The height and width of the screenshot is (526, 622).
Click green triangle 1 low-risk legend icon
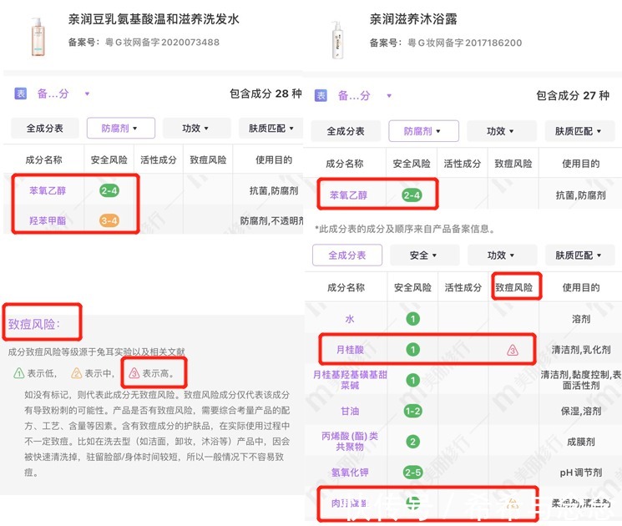click(x=18, y=373)
